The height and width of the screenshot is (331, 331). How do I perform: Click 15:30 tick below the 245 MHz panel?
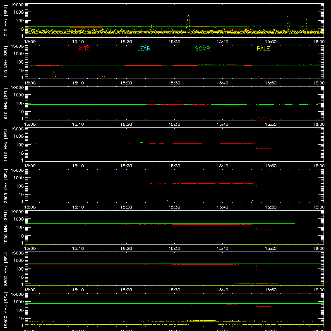point(174,42)
